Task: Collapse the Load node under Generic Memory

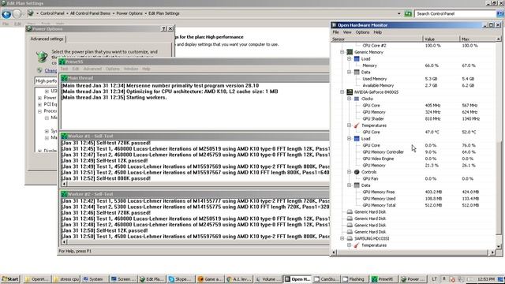Action: point(349,59)
